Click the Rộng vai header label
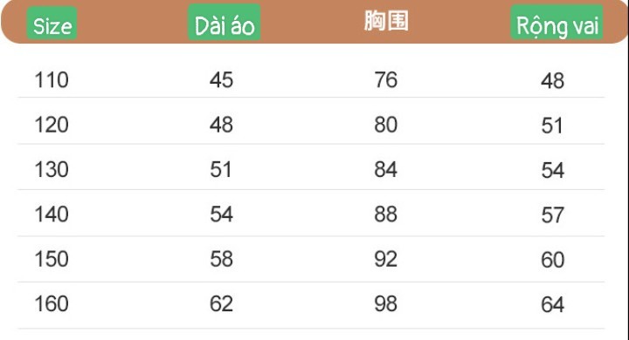This screenshot has height=340, width=629. click(556, 22)
